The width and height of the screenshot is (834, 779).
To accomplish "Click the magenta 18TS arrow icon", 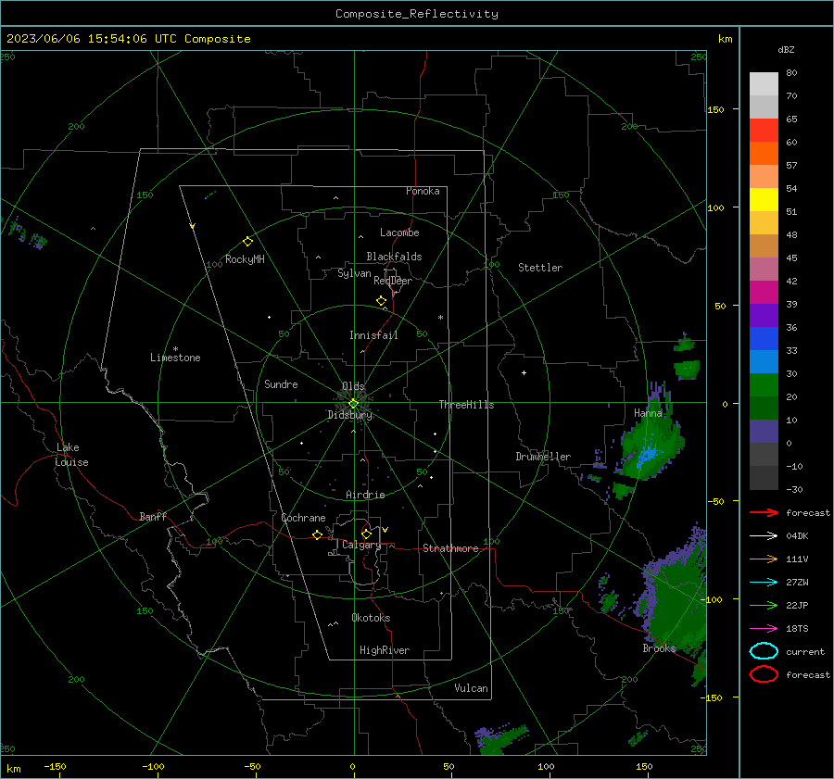I will pyautogui.click(x=764, y=629).
